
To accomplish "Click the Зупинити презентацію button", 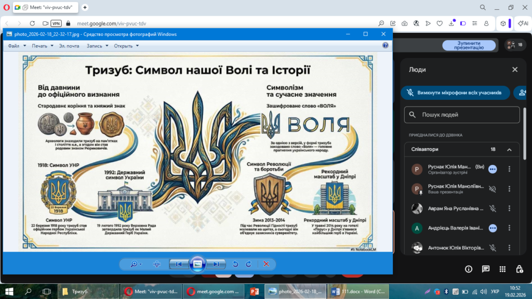I will coord(469,45).
